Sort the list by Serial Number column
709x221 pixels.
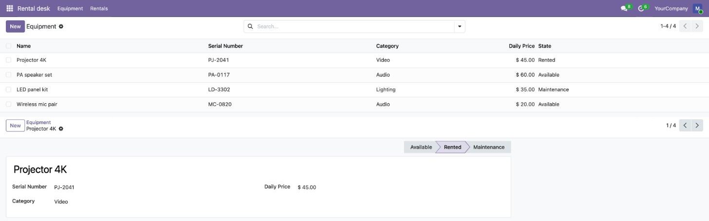click(x=225, y=46)
